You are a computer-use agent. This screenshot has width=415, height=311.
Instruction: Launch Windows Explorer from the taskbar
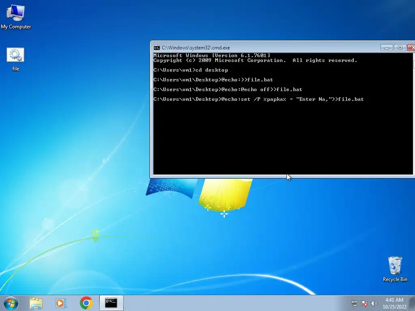[x=36, y=303]
